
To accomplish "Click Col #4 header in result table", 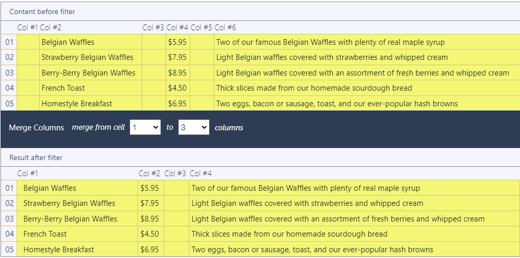I will [x=201, y=174].
